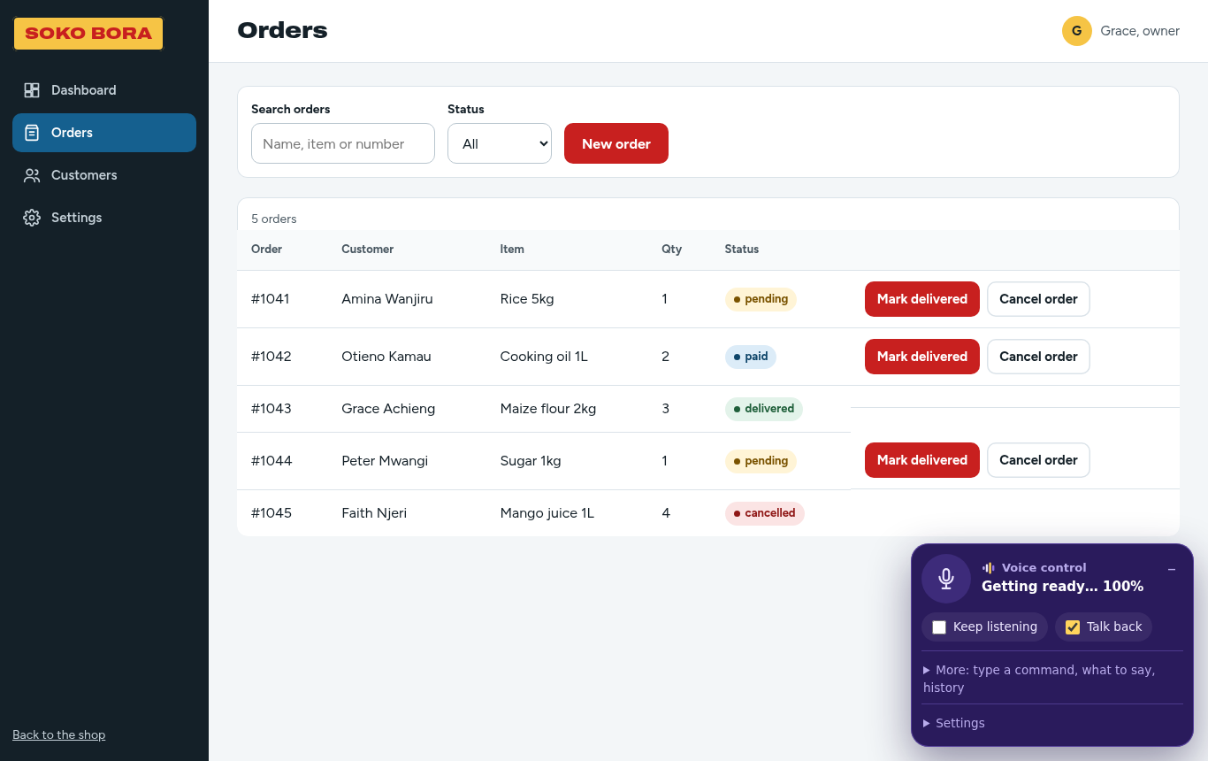
Task: Click the Dashboard grid icon in sidebar
Action: (x=32, y=90)
